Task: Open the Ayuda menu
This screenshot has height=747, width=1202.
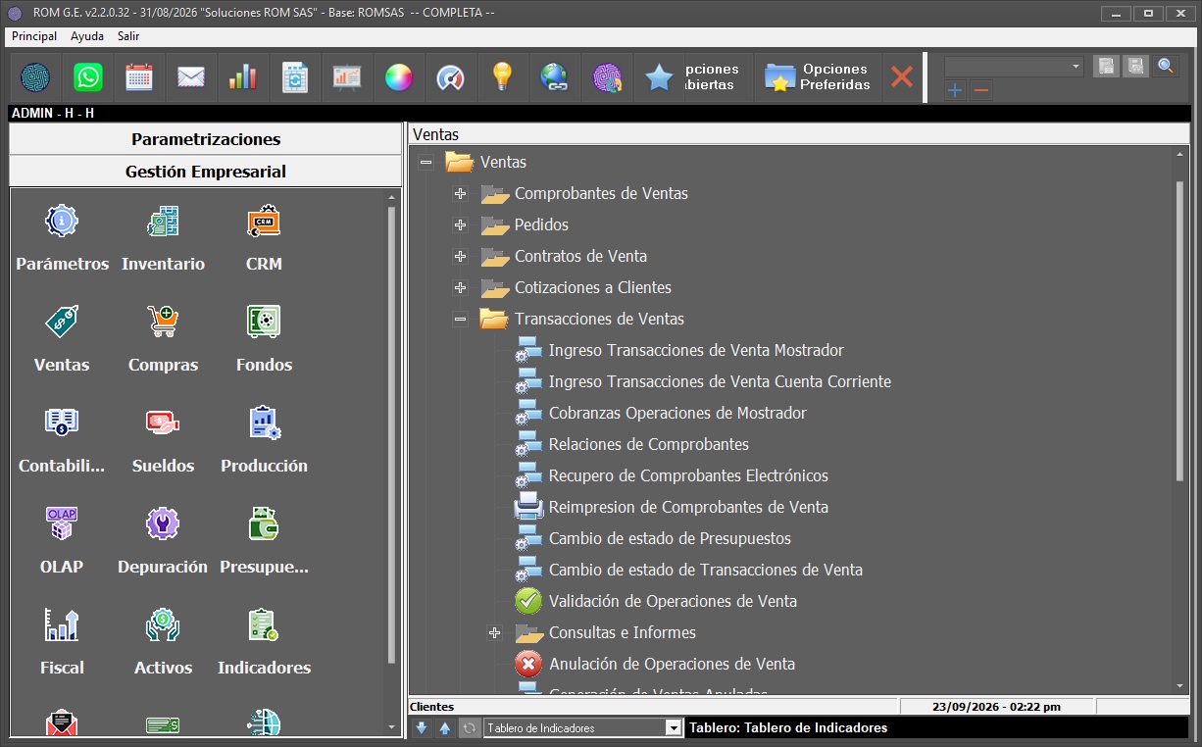Action: coord(87,36)
